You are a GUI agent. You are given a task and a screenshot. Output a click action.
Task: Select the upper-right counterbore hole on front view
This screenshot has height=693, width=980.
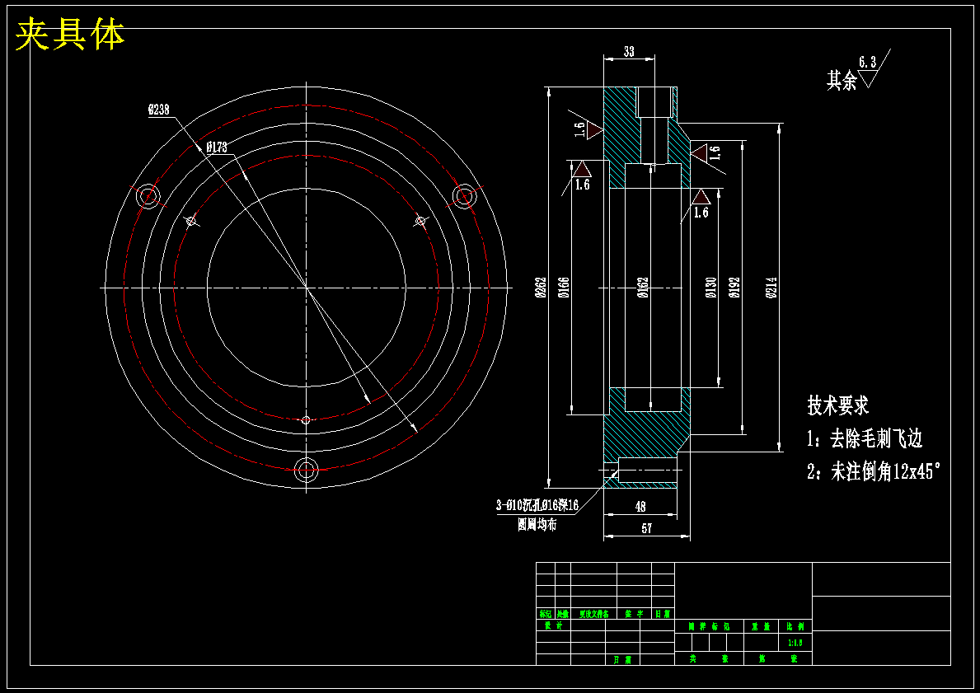(464, 196)
